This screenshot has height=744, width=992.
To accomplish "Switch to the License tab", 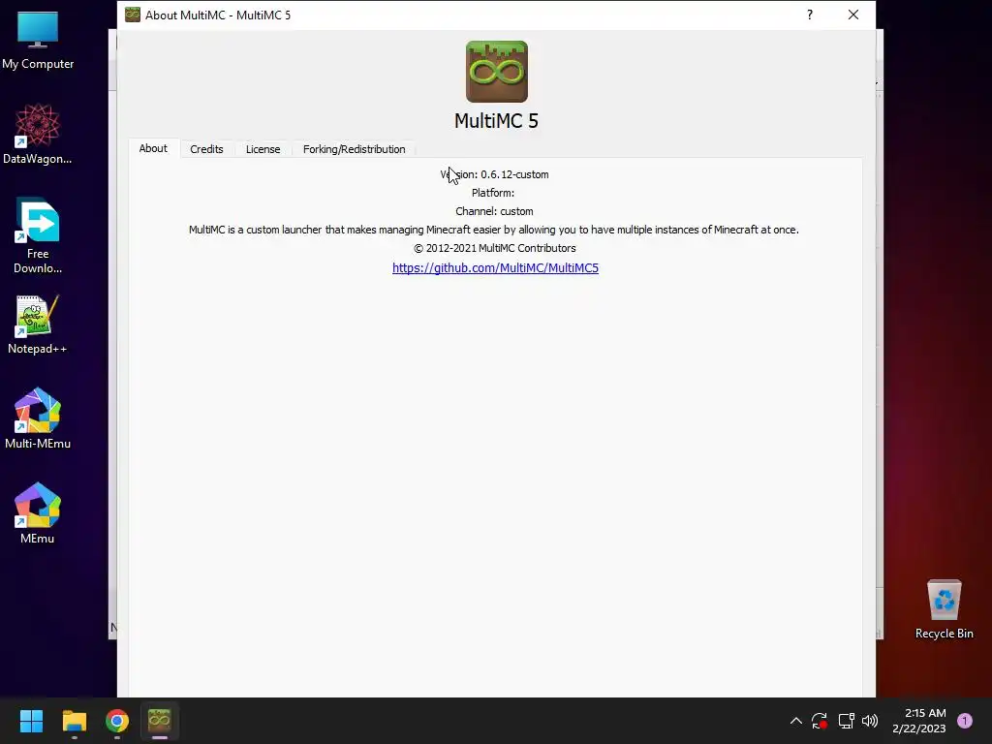I will [x=263, y=149].
